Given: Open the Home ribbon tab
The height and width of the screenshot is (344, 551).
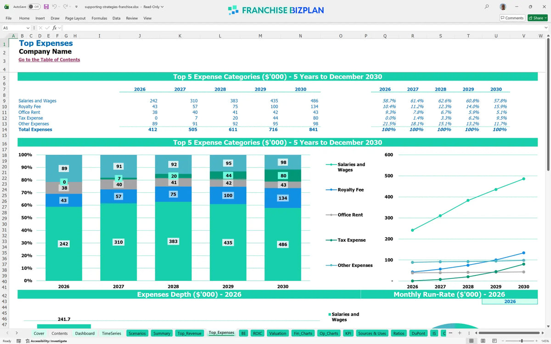Looking at the screenshot, I should 24,18.
